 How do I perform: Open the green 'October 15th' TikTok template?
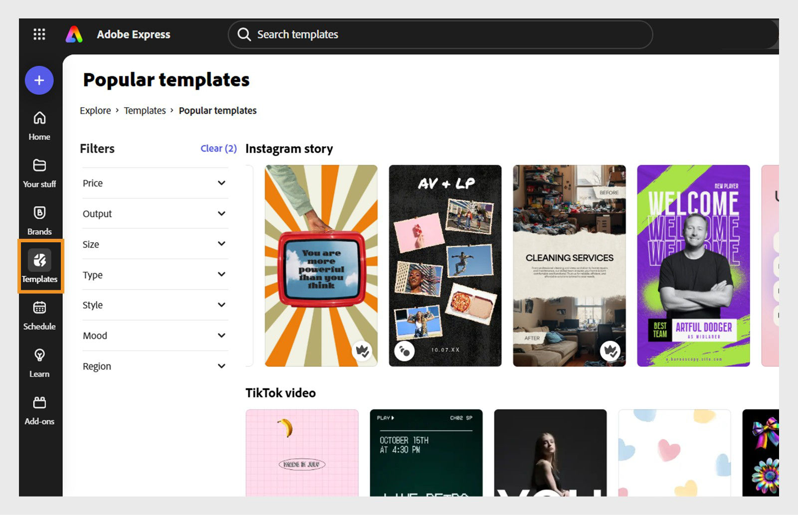(x=426, y=453)
